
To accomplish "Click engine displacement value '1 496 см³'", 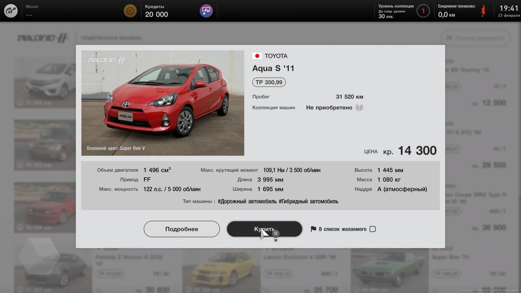I will (x=157, y=170).
